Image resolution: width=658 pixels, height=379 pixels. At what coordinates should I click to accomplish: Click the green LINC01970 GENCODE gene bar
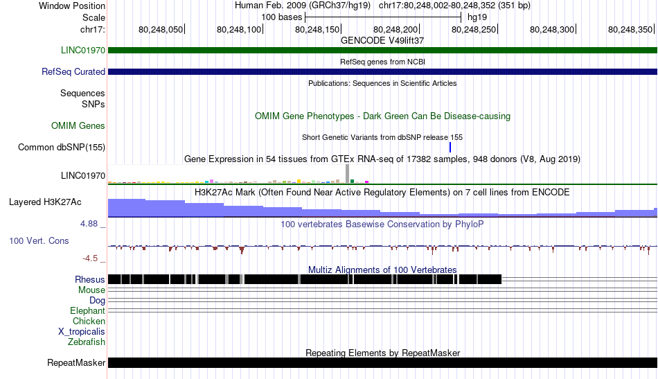(382, 51)
